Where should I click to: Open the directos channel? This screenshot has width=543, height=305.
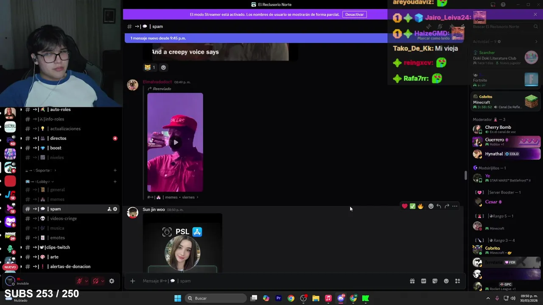click(x=70, y=139)
